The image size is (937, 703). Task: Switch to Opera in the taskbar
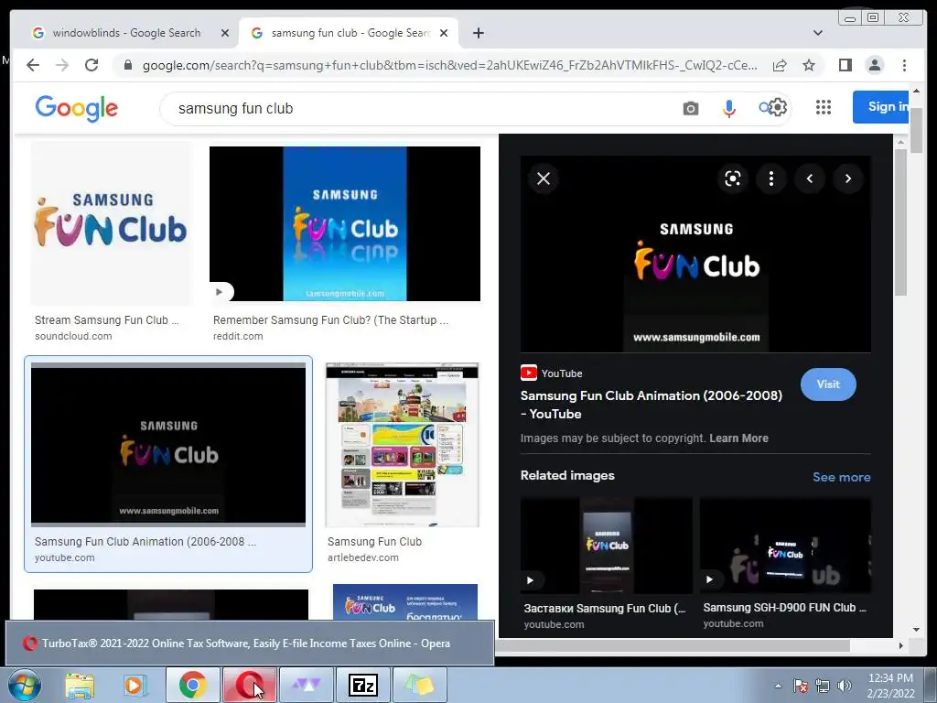pyautogui.click(x=249, y=685)
